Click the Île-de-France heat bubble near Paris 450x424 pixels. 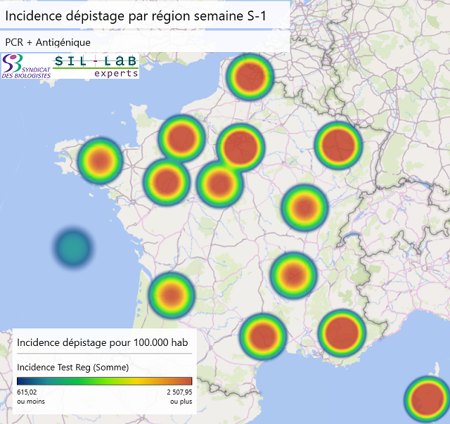(x=240, y=147)
